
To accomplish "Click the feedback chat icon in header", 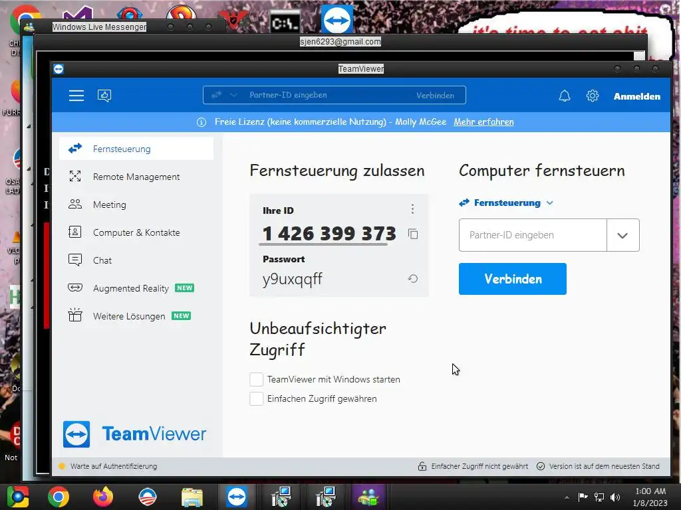I will coord(104,96).
